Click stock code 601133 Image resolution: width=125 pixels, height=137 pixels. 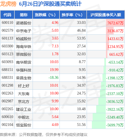point(7,38)
